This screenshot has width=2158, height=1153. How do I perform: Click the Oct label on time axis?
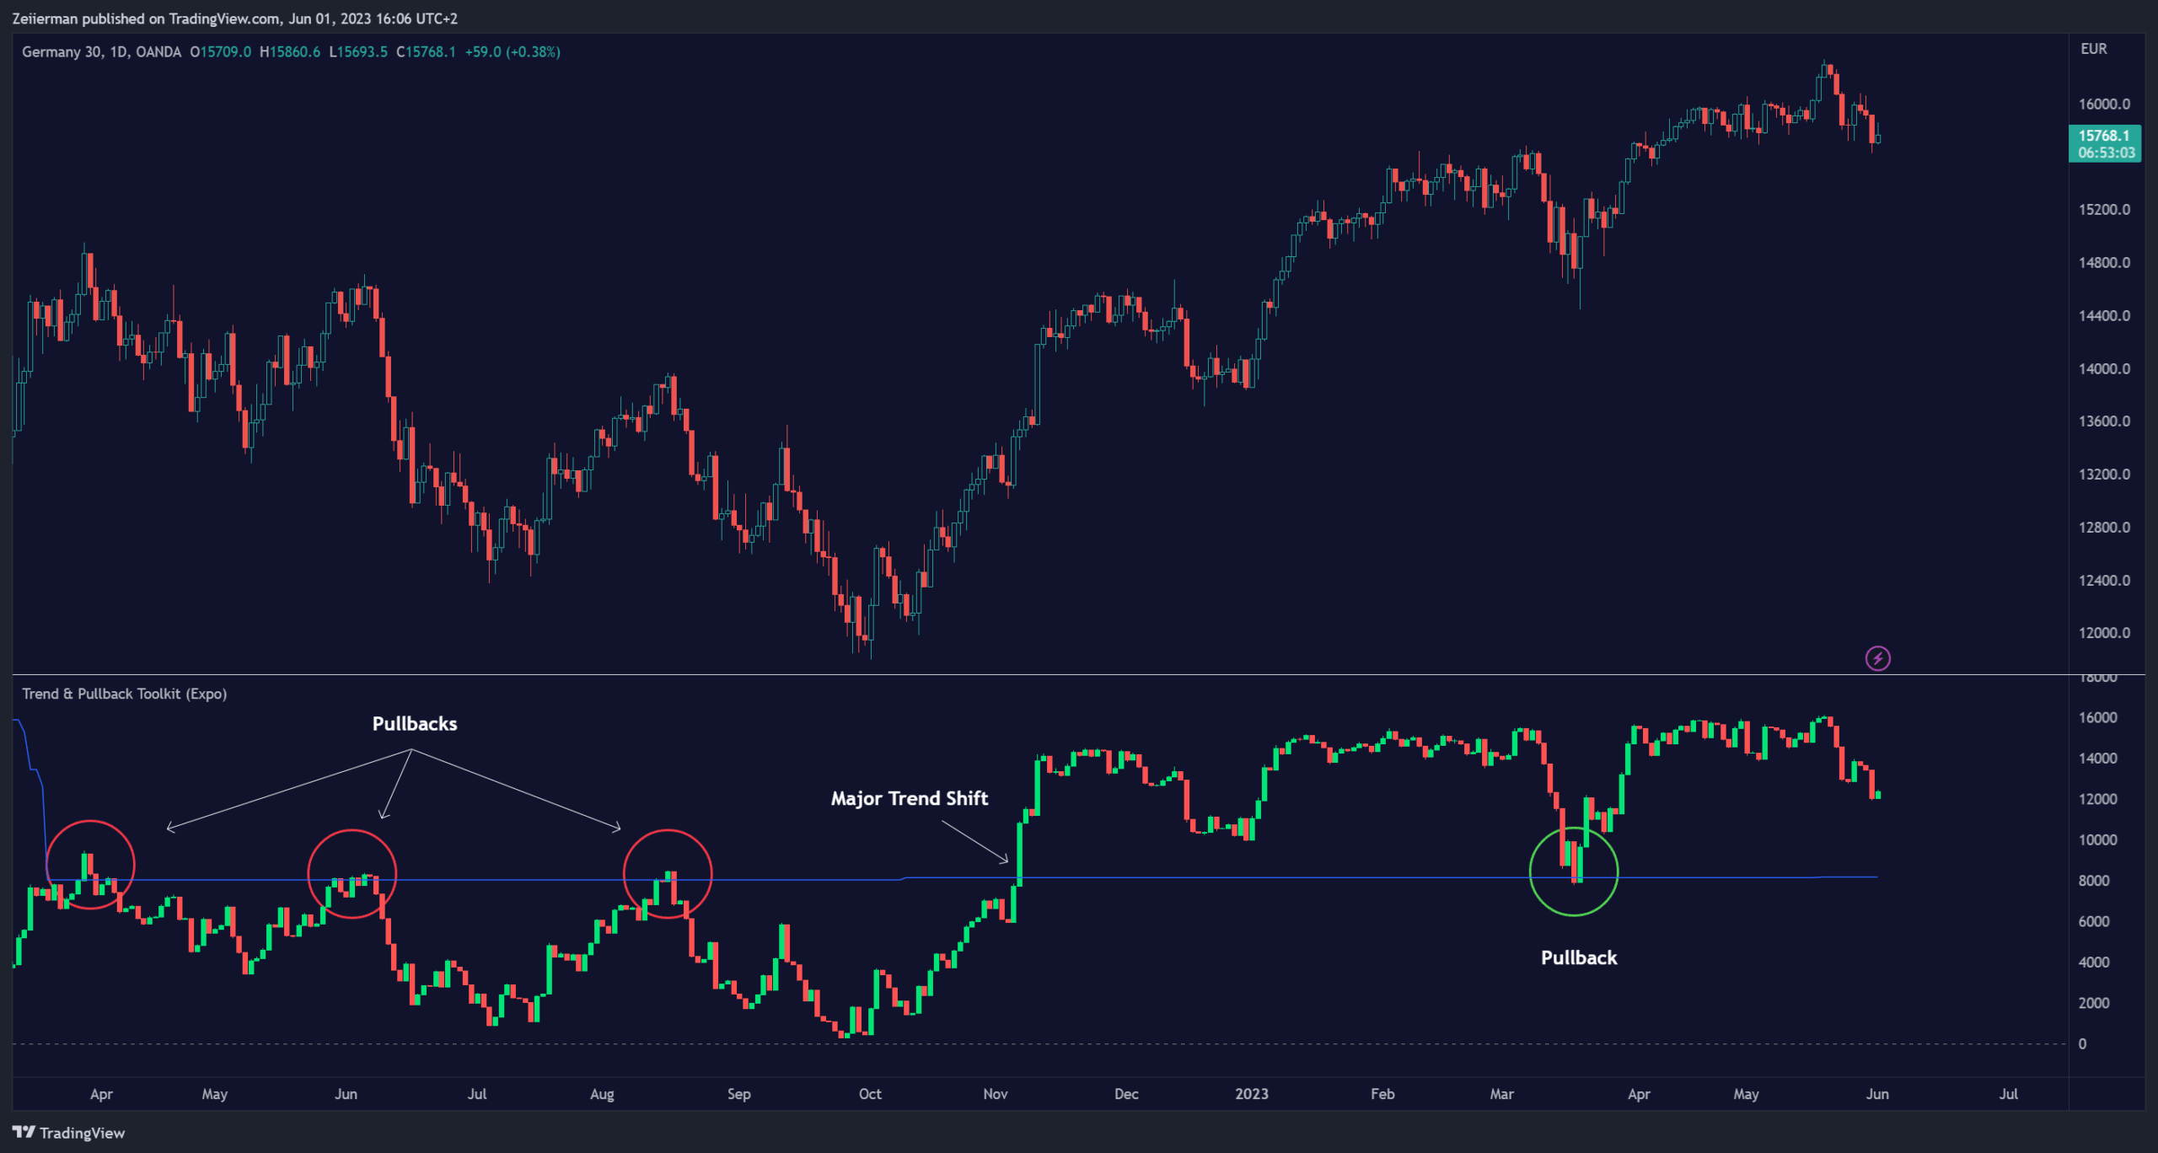coord(870,1094)
